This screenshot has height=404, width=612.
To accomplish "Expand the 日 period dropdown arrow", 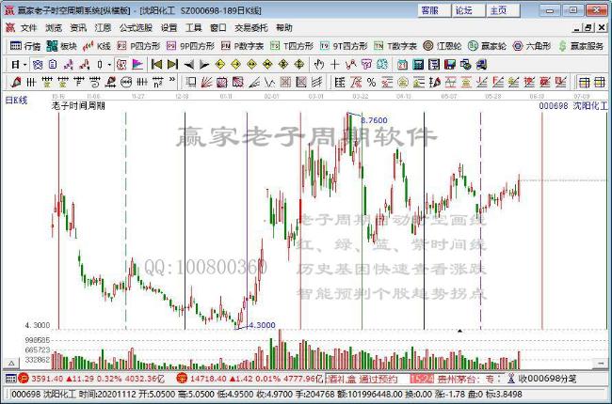I will pyautogui.click(x=24, y=65).
